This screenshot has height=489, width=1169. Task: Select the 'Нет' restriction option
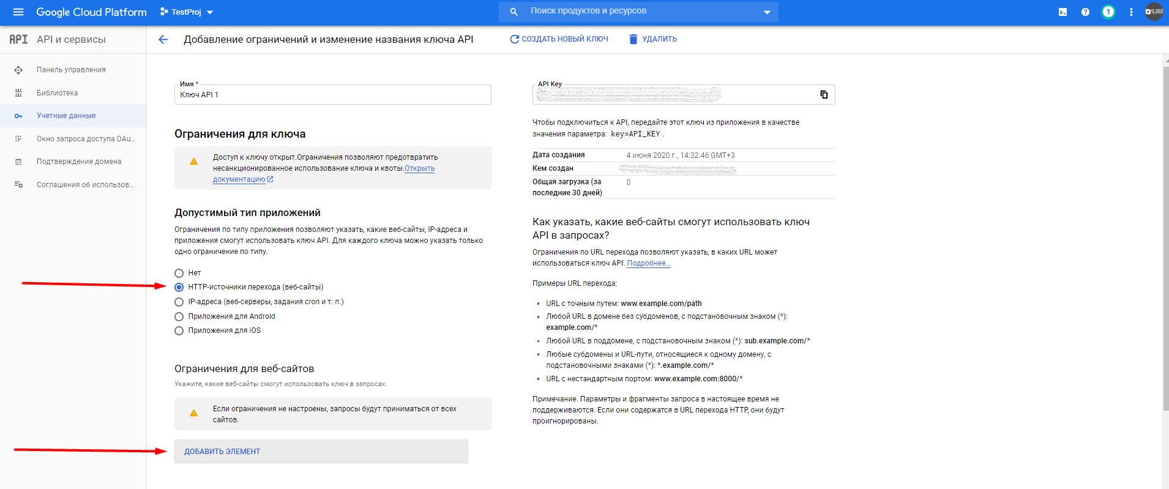179,273
